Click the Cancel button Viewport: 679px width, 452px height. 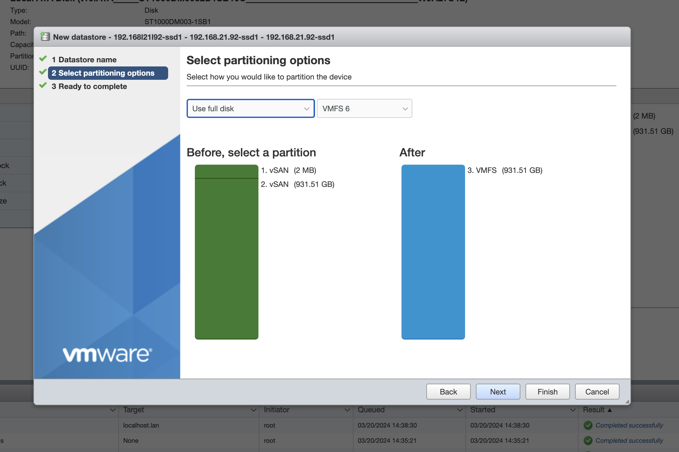(597, 392)
